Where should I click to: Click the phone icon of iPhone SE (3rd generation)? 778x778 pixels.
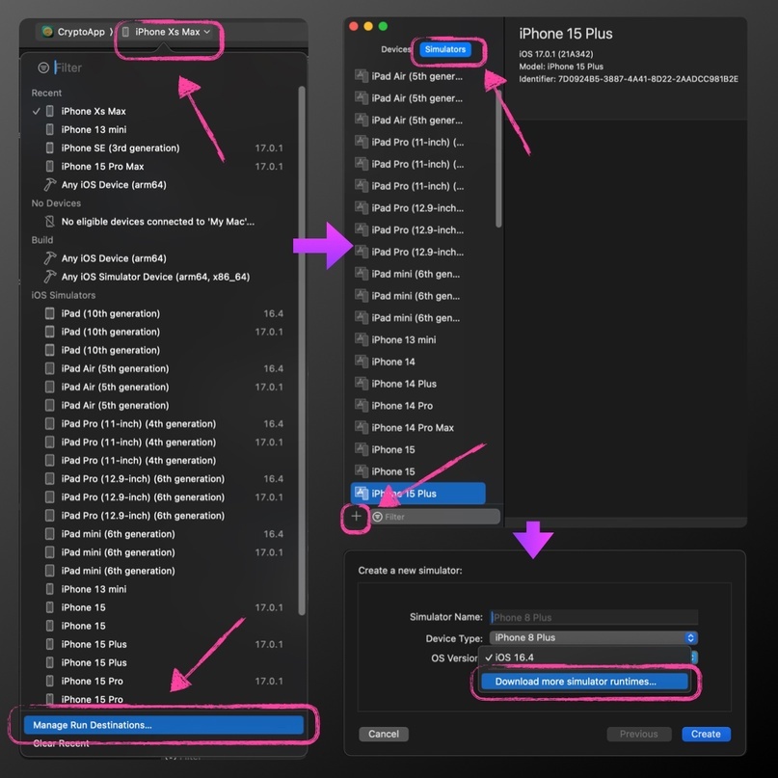click(x=49, y=148)
